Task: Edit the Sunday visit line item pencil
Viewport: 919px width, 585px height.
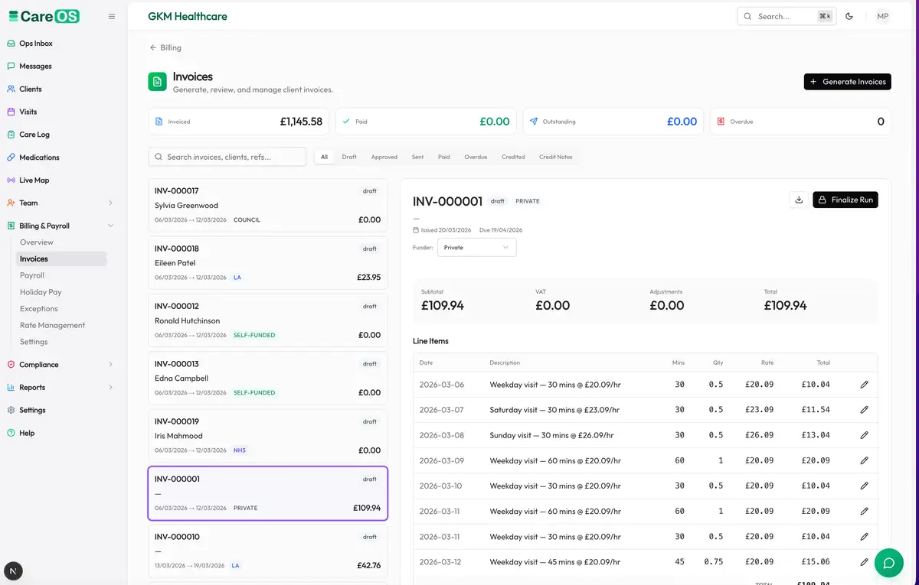Action: coord(865,435)
